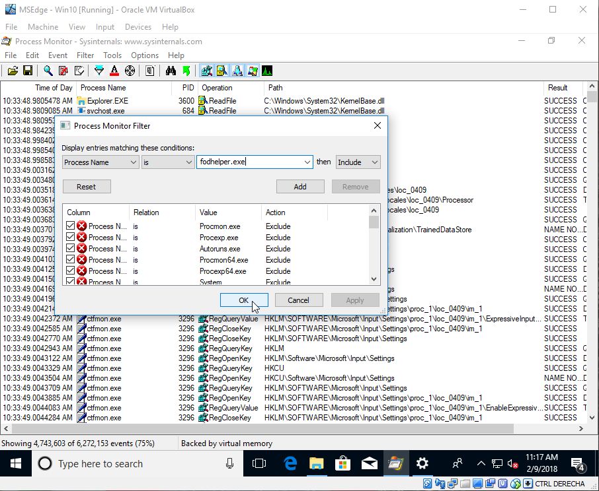Click the Show Profiling Events graph icon
The height and width of the screenshot is (491, 599).
pyautogui.click(x=267, y=71)
